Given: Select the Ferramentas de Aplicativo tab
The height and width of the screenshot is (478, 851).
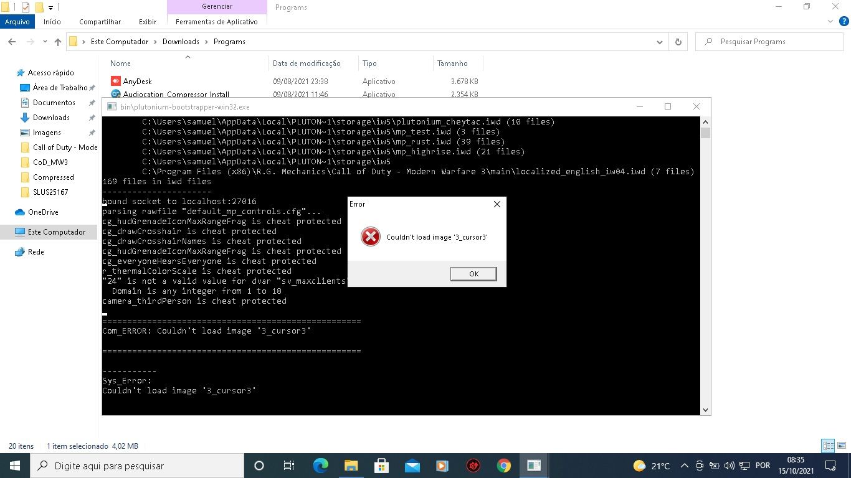Looking at the screenshot, I should tap(217, 22).
